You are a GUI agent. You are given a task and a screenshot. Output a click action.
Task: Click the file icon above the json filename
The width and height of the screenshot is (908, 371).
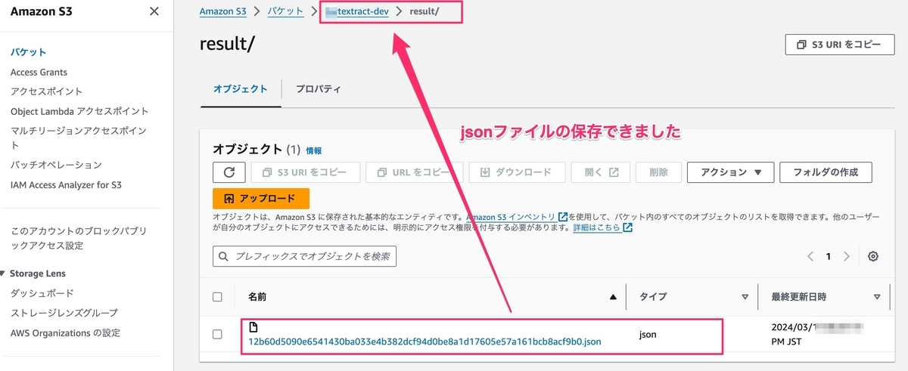pyautogui.click(x=253, y=327)
